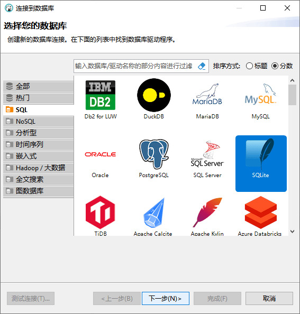Open the 全文搜索 category

coord(39,179)
